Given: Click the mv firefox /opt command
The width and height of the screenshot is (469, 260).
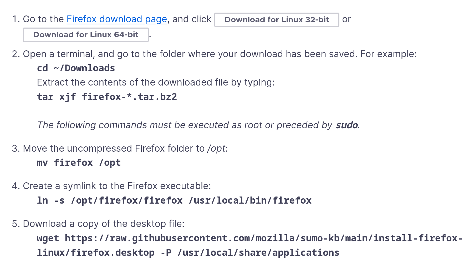Looking at the screenshot, I should point(79,163).
